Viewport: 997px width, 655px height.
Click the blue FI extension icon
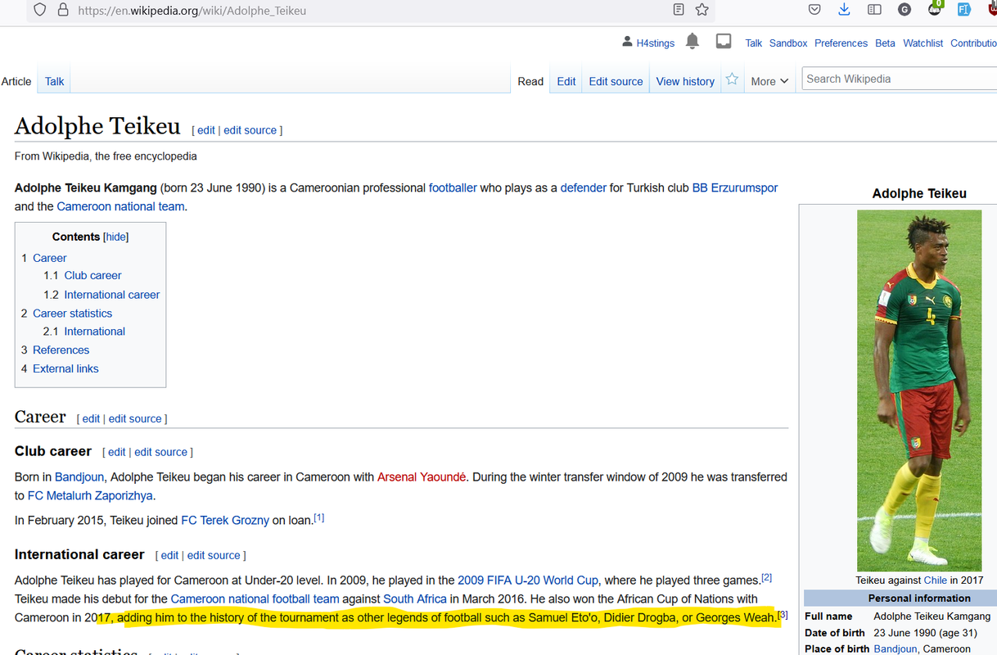pyautogui.click(x=963, y=10)
